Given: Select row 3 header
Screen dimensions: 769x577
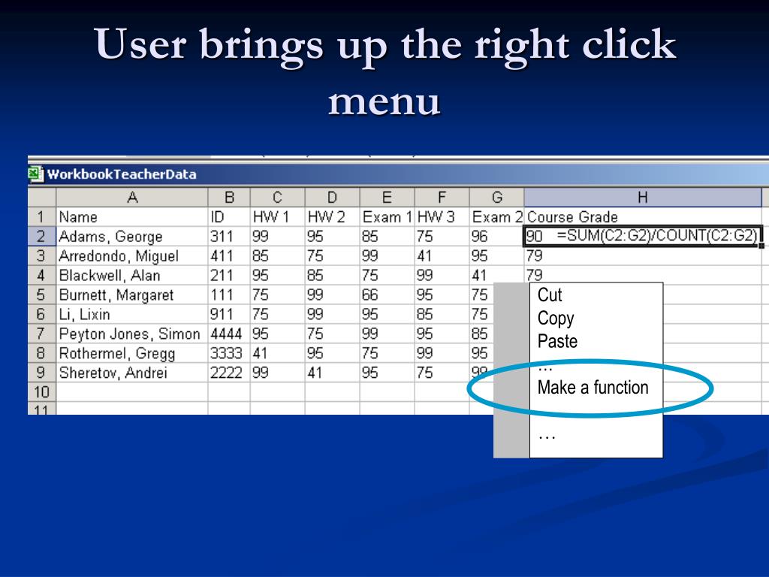Looking at the screenshot, I should [x=42, y=255].
